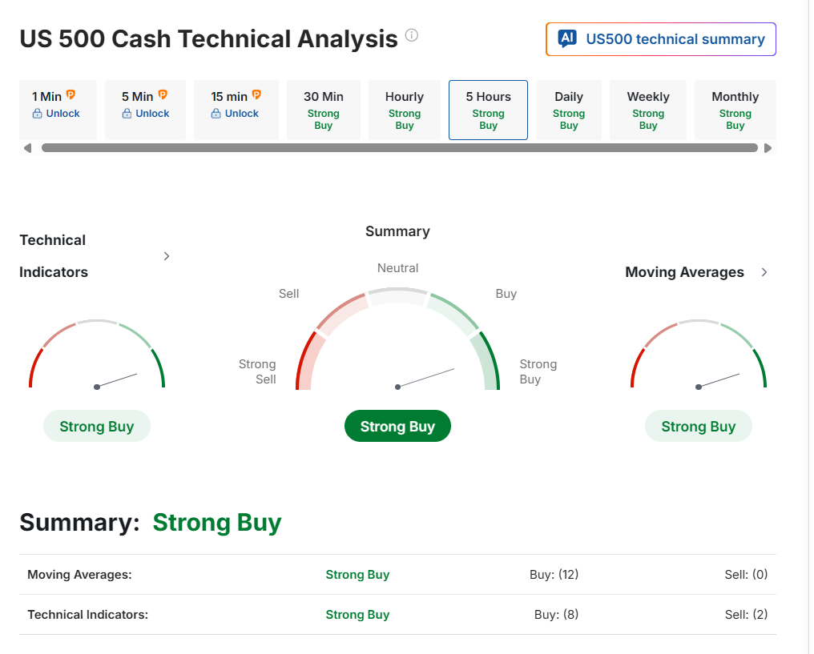Open the Weekly timeframe tab
The width and height of the screenshot is (814, 654).
tap(648, 110)
